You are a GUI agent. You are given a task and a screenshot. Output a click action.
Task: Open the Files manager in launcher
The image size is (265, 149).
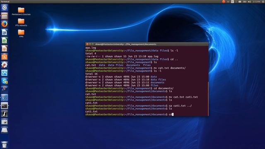point(5,16)
